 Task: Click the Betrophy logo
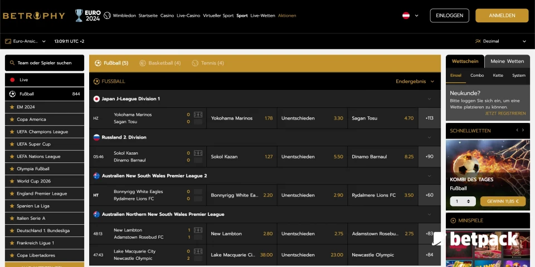click(34, 16)
